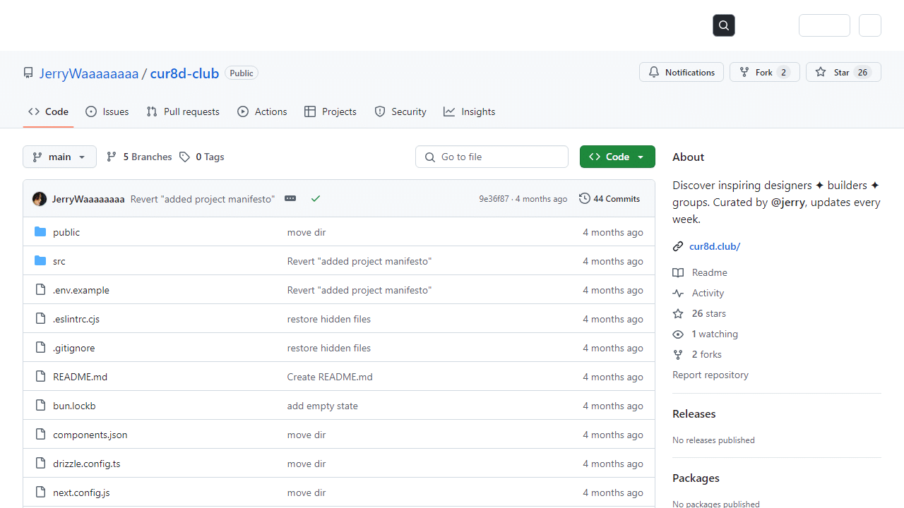This screenshot has height=508, width=904.
Task: Open the .eslintrc.cjs file
Action: point(76,319)
